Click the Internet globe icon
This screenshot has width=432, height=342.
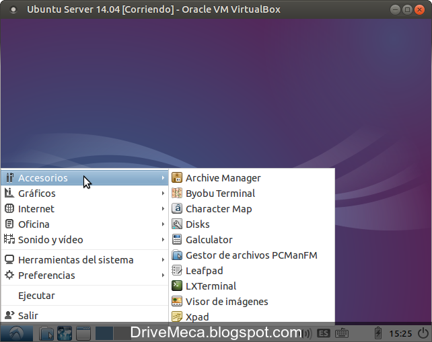pyautogui.click(x=9, y=208)
